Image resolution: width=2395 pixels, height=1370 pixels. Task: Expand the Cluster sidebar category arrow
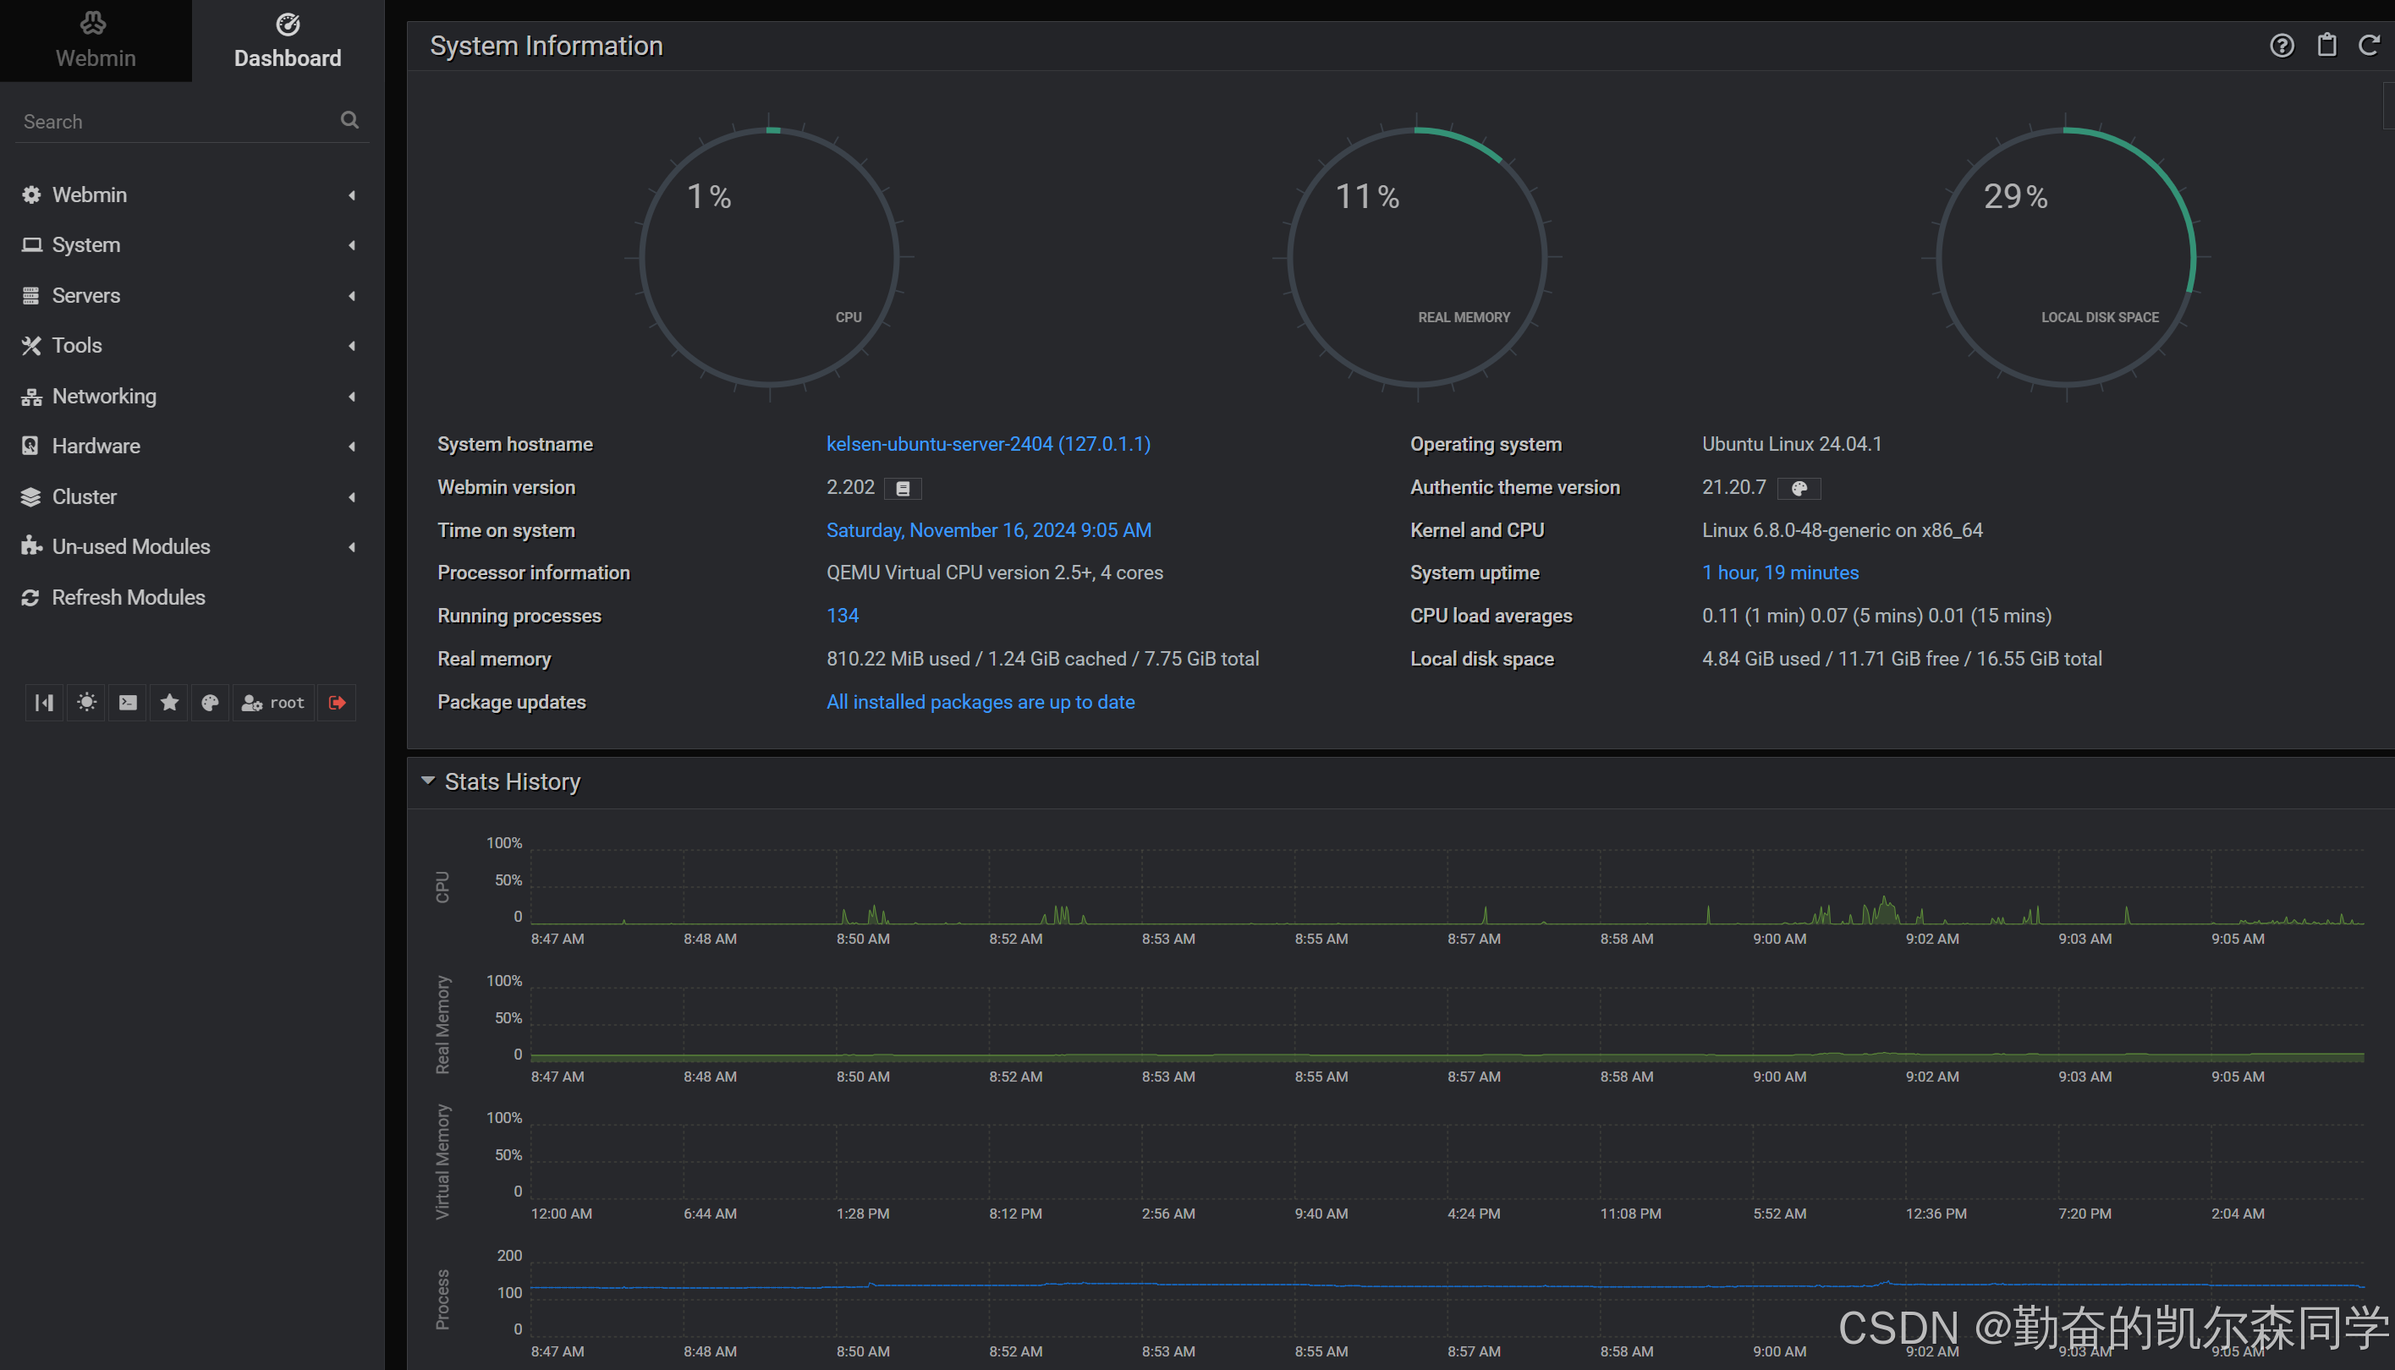click(x=352, y=496)
